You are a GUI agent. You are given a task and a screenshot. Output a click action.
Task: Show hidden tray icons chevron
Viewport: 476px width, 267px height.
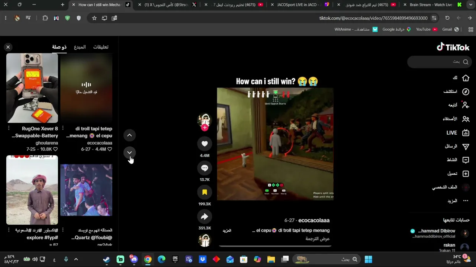point(76,259)
